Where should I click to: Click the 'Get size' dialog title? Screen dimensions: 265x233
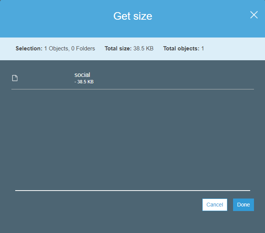pos(133,16)
